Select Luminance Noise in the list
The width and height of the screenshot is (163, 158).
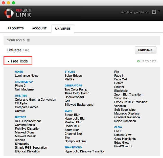[27, 76]
